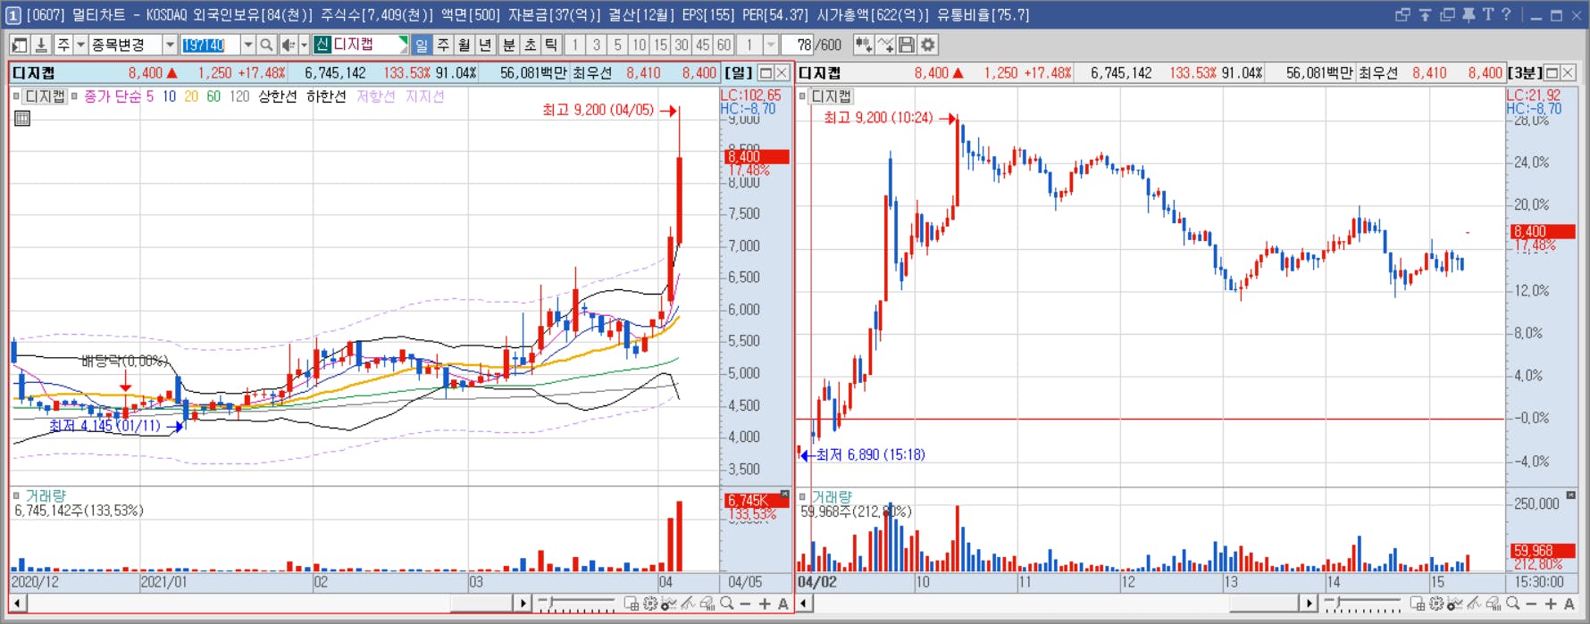
Task: Select the 5 minute interval button
Action: [x=617, y=45]
